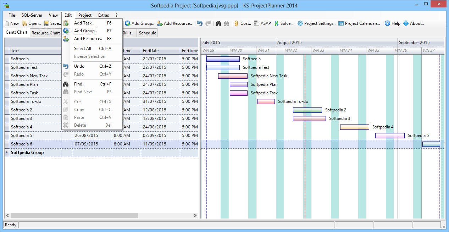Switch to the Skills tab
Image resolution: width=449 pixels, height=232 pixels.
coord(127,33)
